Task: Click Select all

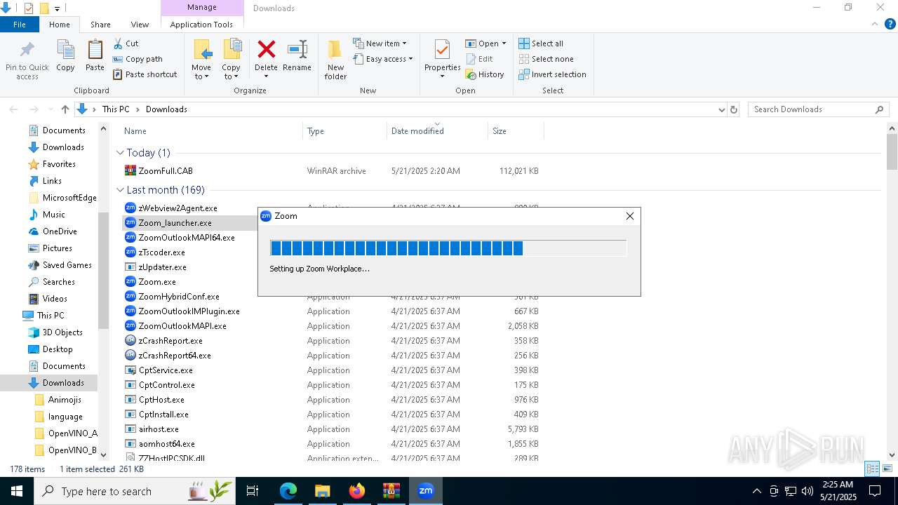Action: [x=541, y=43]
